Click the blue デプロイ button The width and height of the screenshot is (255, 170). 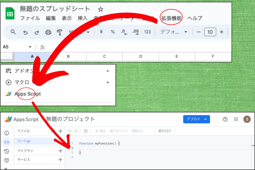pos(196,119)
